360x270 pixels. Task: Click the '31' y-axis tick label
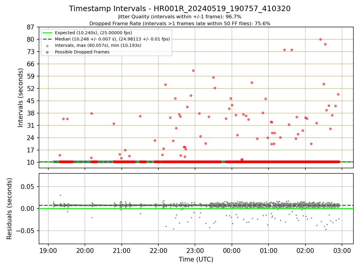click(31, 125)
